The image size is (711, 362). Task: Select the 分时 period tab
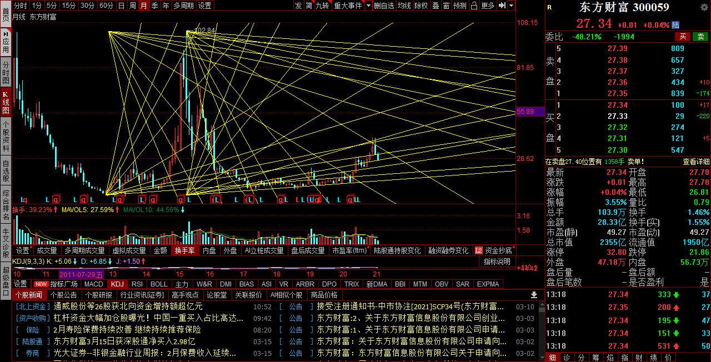[x=21, y=6]
